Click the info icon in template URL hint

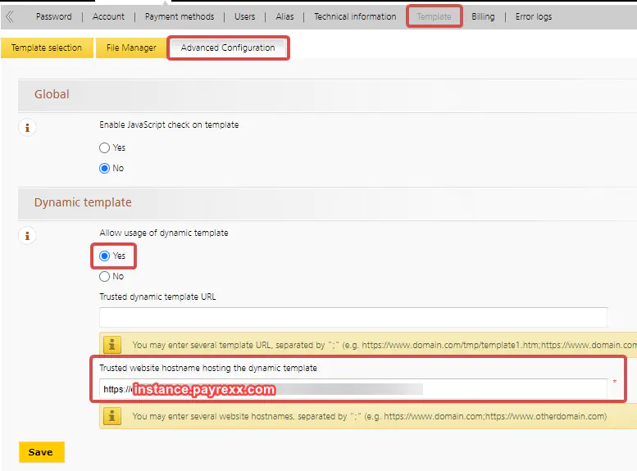point(114,345)
